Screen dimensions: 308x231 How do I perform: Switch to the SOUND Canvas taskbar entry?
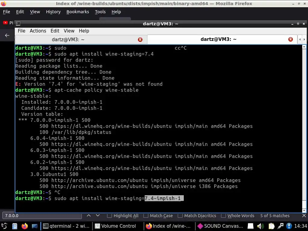pyautogui.click(x=220, y=226)
